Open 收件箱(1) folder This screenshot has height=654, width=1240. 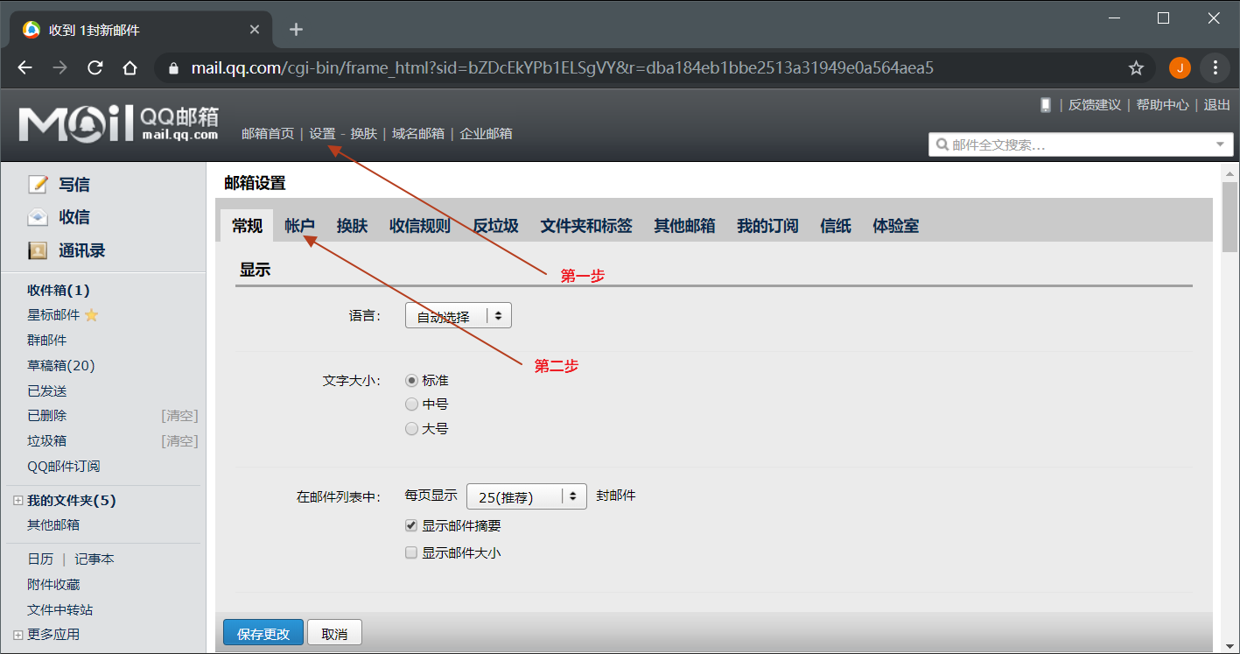pyautogui.click(x=59, y=291)
